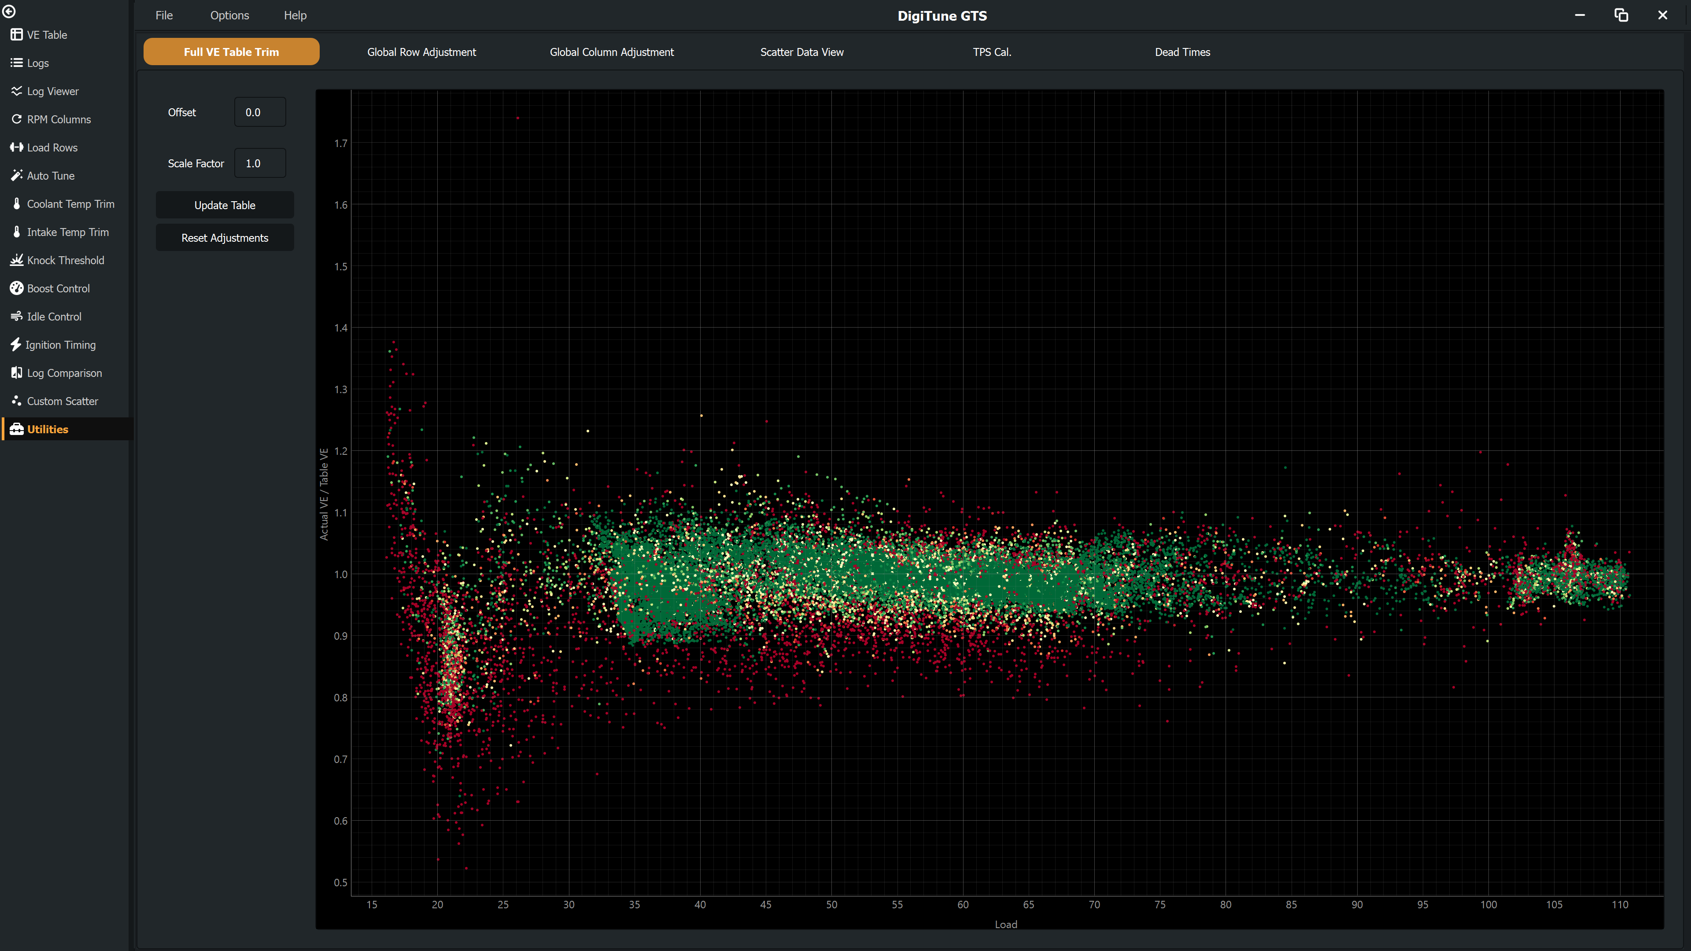The width and height of the screenshot is (1691, 951).
Task: Open the Options menu
Action: [x=230, y=15]
